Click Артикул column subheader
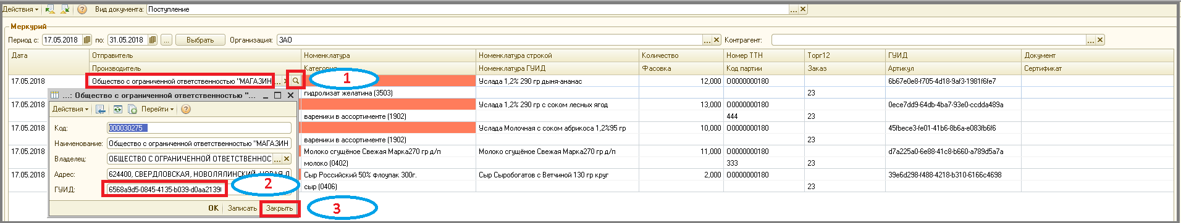This screenshot has height=223, width=1181. pyautogui.click(x=953, y=68)
